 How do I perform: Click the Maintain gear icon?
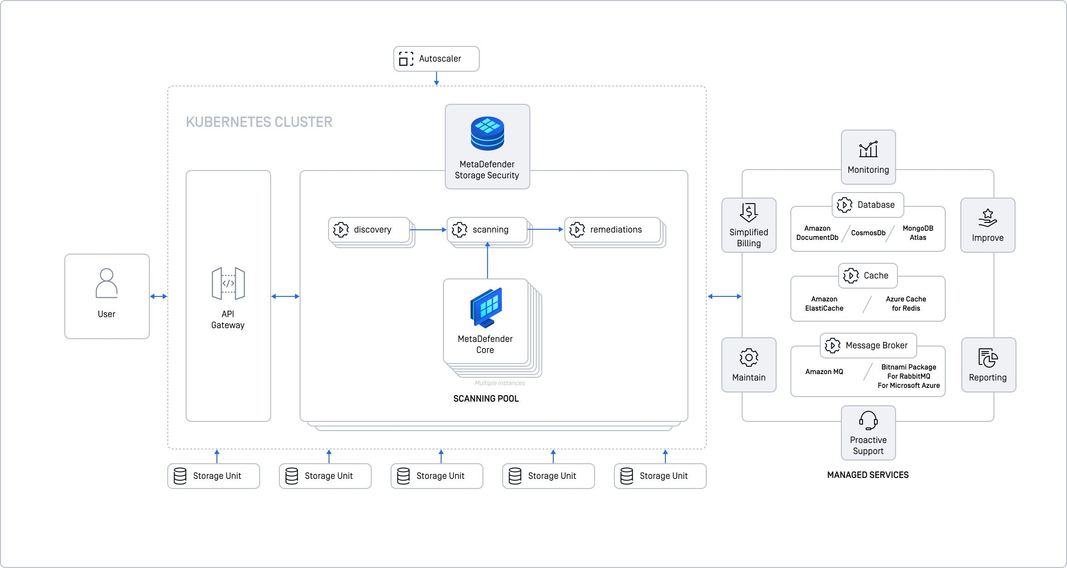[749, 358]
